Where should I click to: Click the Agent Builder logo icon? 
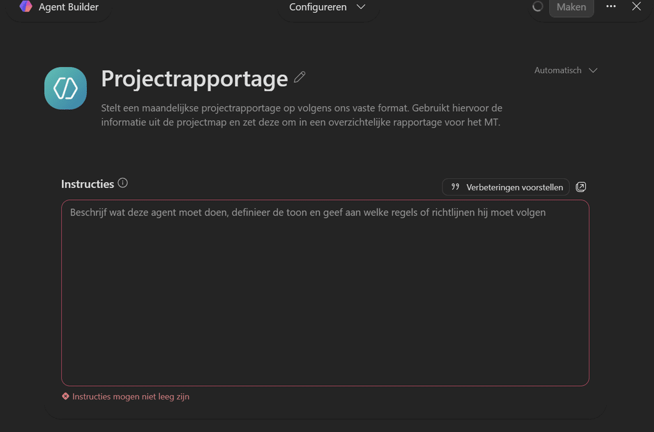tap(26, 6)
